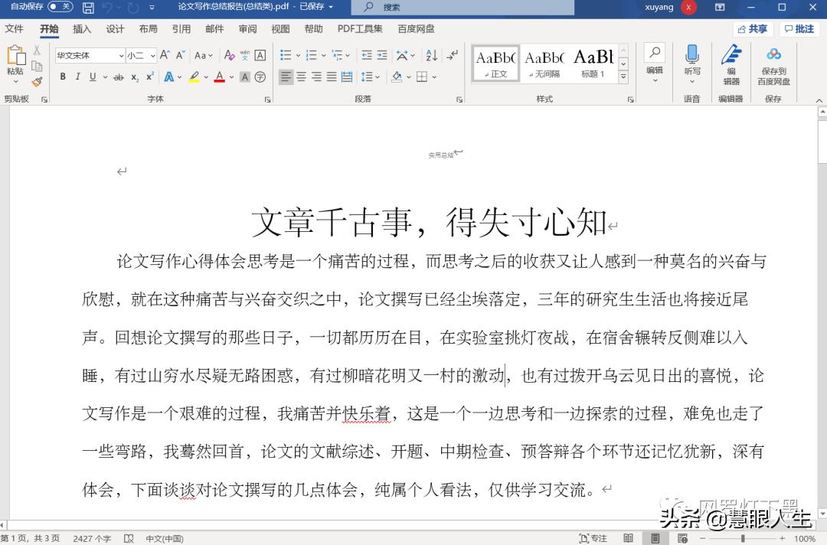
Task: Expand the font size dropdown
Action: (152, 55)
